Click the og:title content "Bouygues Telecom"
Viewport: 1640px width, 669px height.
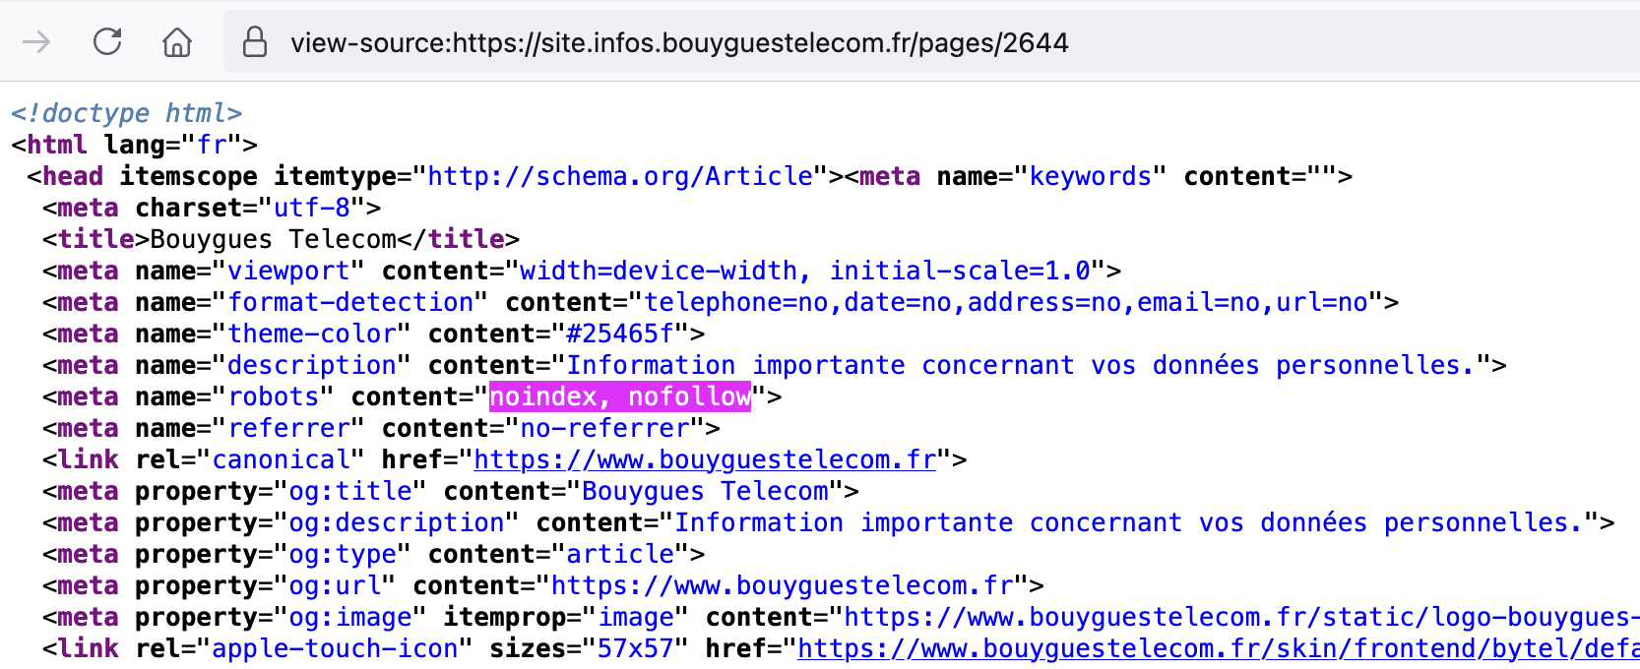[x=705, y=491]
